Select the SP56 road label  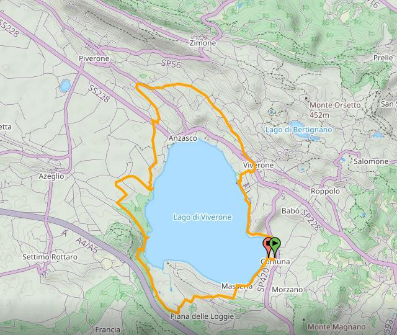click(x=171, y=64)
